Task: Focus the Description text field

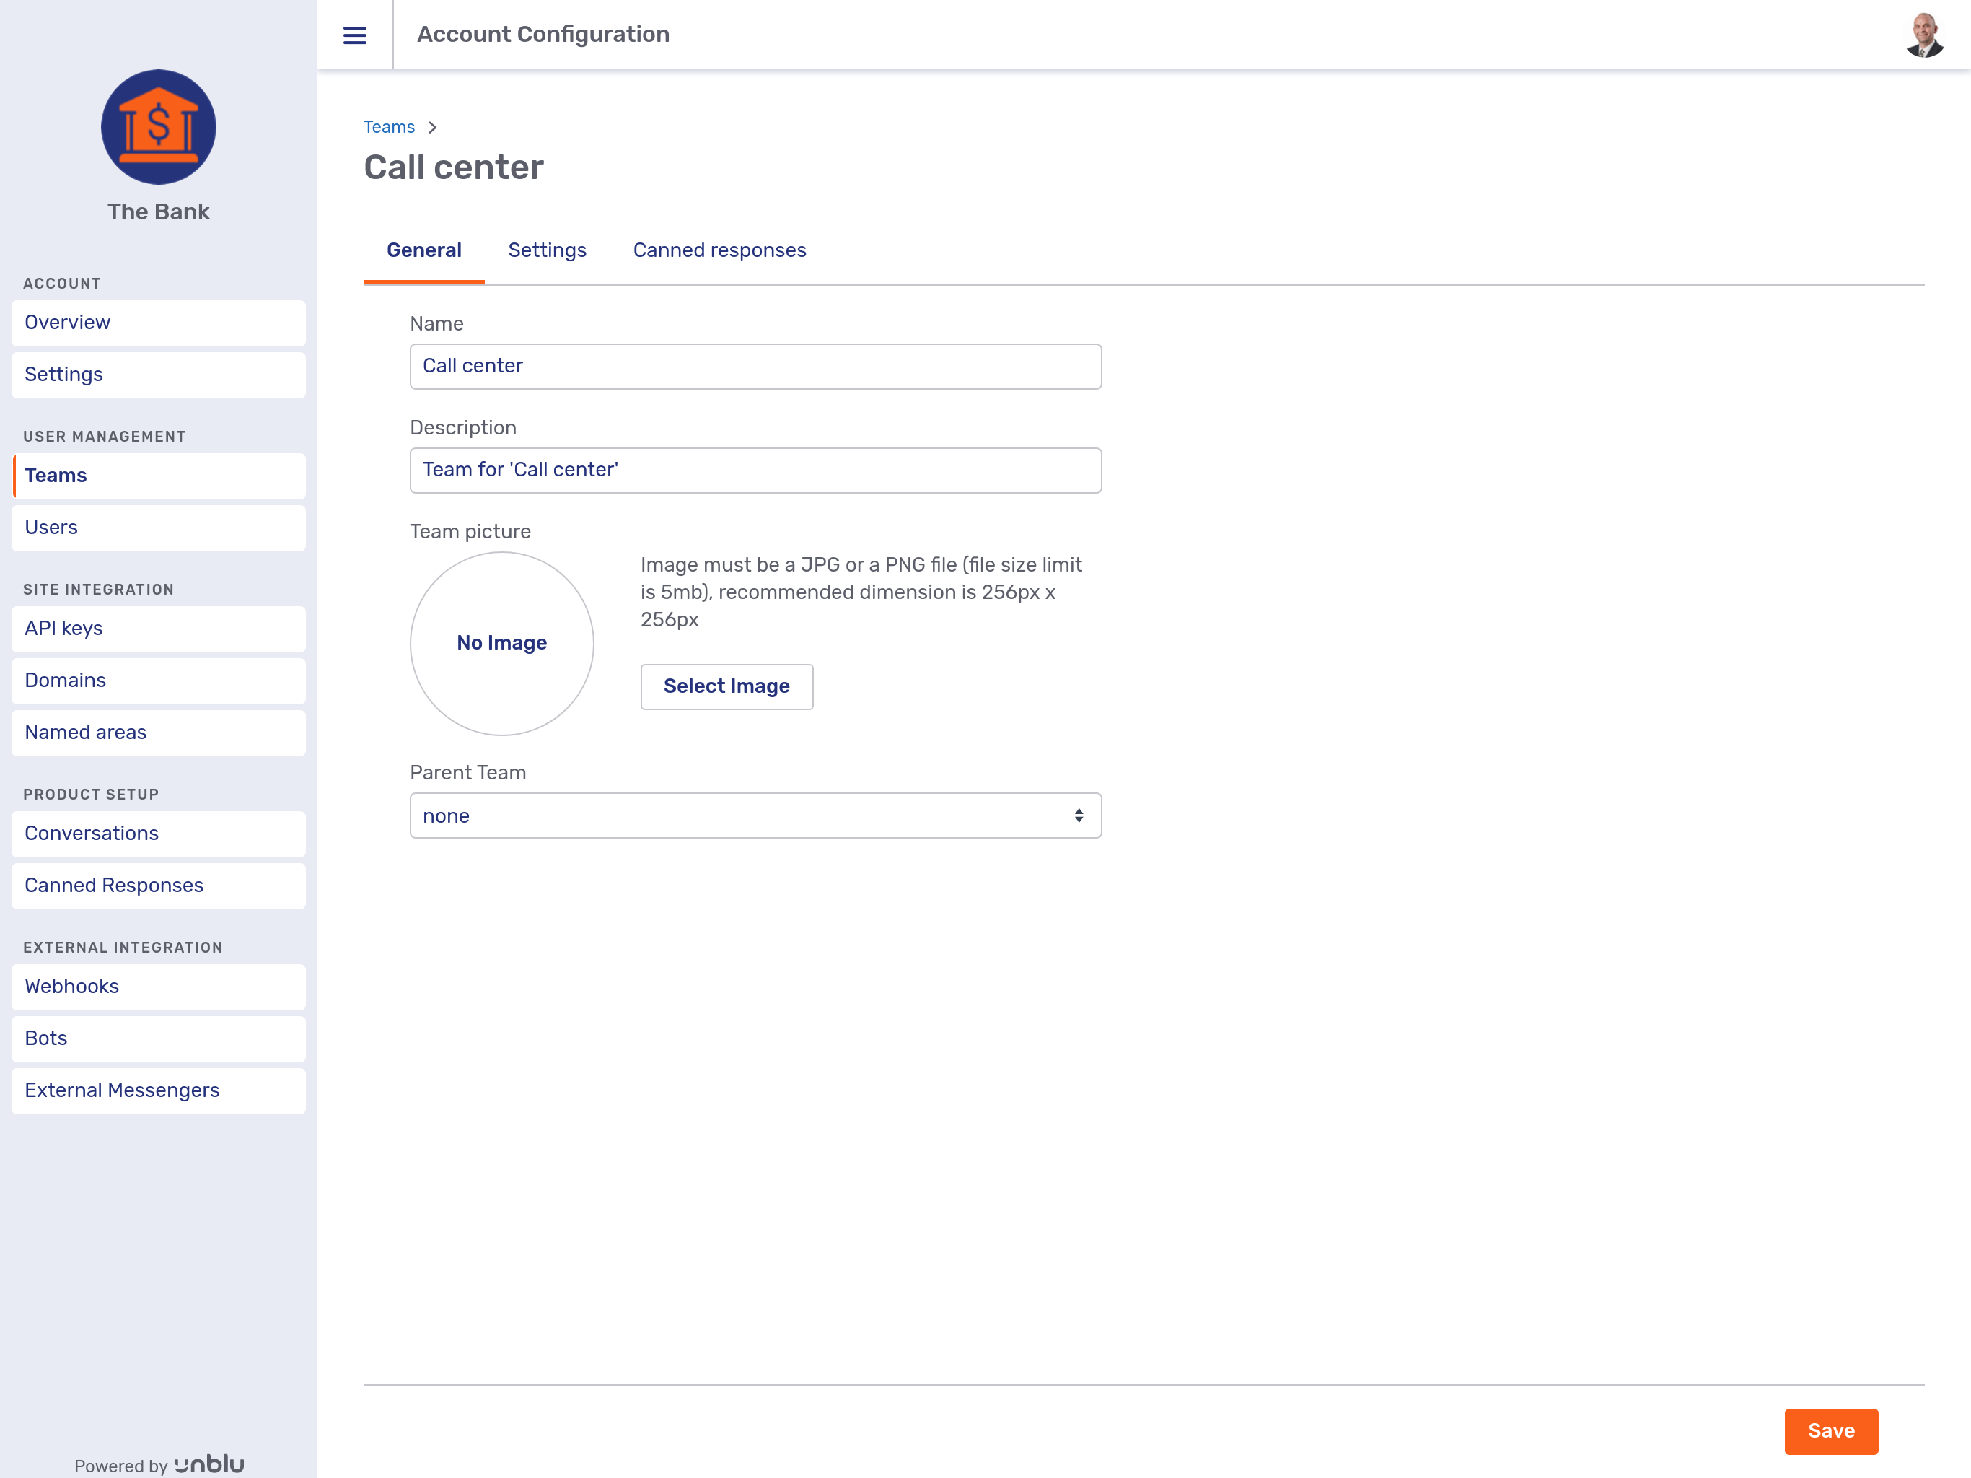Action: tap(755, 470)
